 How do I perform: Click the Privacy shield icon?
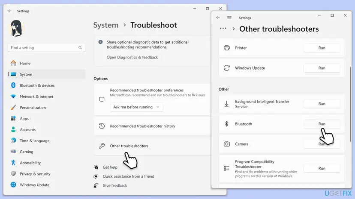[13, 174]
